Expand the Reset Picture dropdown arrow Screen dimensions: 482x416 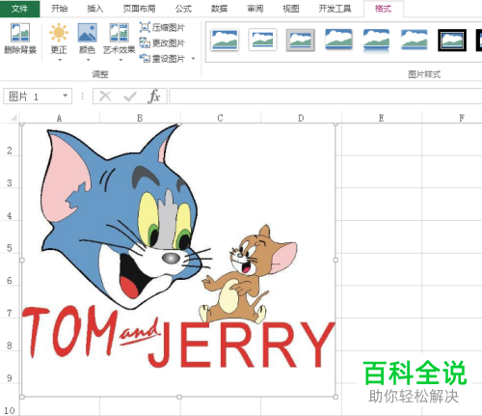tap(193, 59)
